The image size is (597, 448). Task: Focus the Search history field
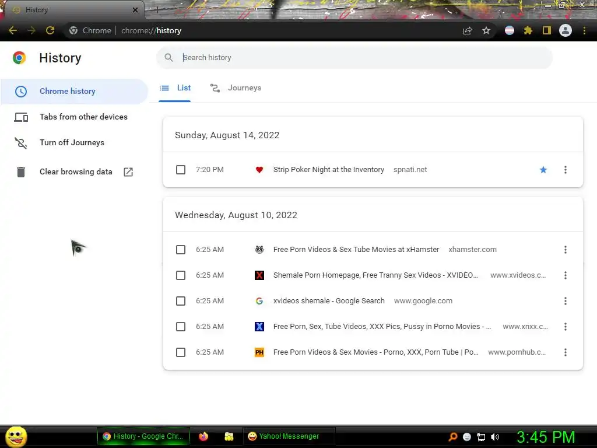pyautogui.click(x=354, y=58)
